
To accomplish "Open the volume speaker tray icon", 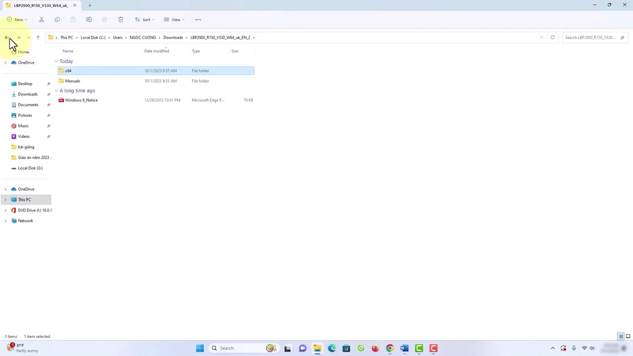I will 591,348.
